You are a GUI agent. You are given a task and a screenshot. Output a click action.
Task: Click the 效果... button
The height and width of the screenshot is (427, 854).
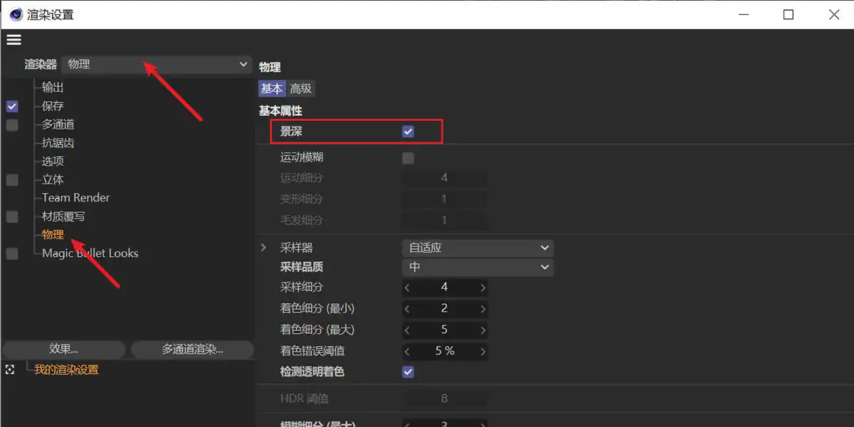64,349
